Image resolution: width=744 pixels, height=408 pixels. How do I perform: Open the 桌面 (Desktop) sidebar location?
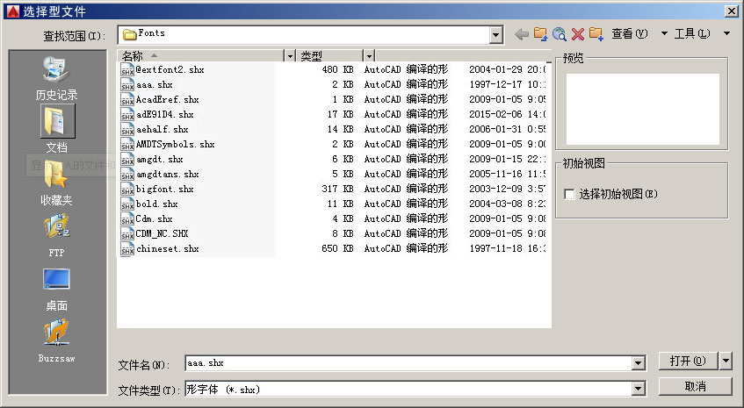tap(57, 288)
